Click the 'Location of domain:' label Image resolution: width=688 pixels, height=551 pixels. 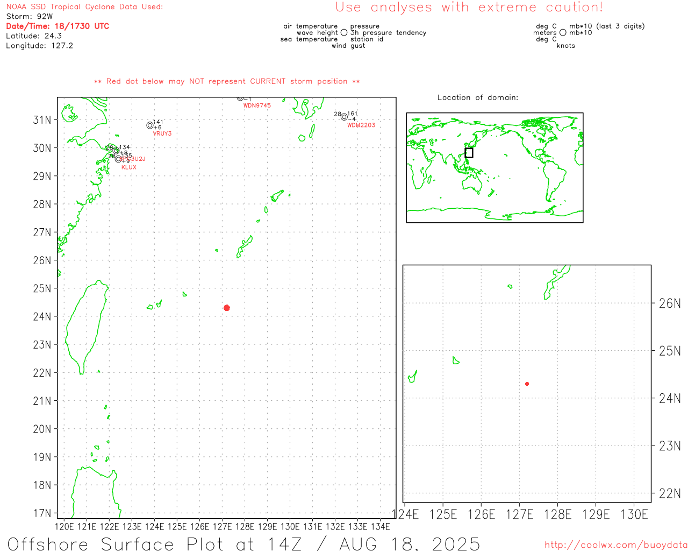click(x=478, y=97)
